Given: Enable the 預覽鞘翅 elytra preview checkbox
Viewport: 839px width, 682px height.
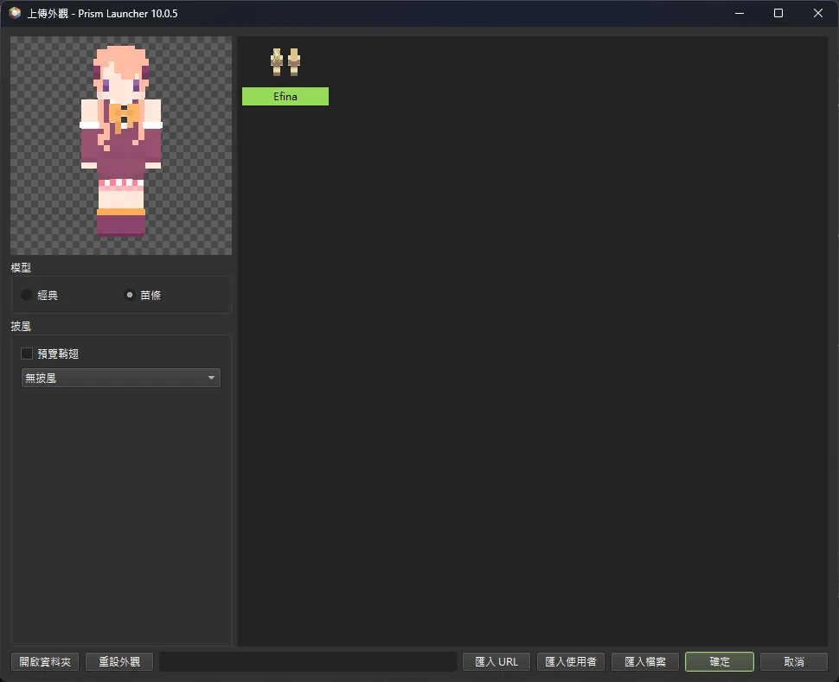Looking at the screenshot, I should (x=27, y=354).
